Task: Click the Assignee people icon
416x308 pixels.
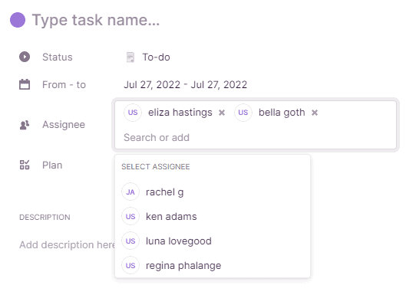Action: [x=25, y=125]
